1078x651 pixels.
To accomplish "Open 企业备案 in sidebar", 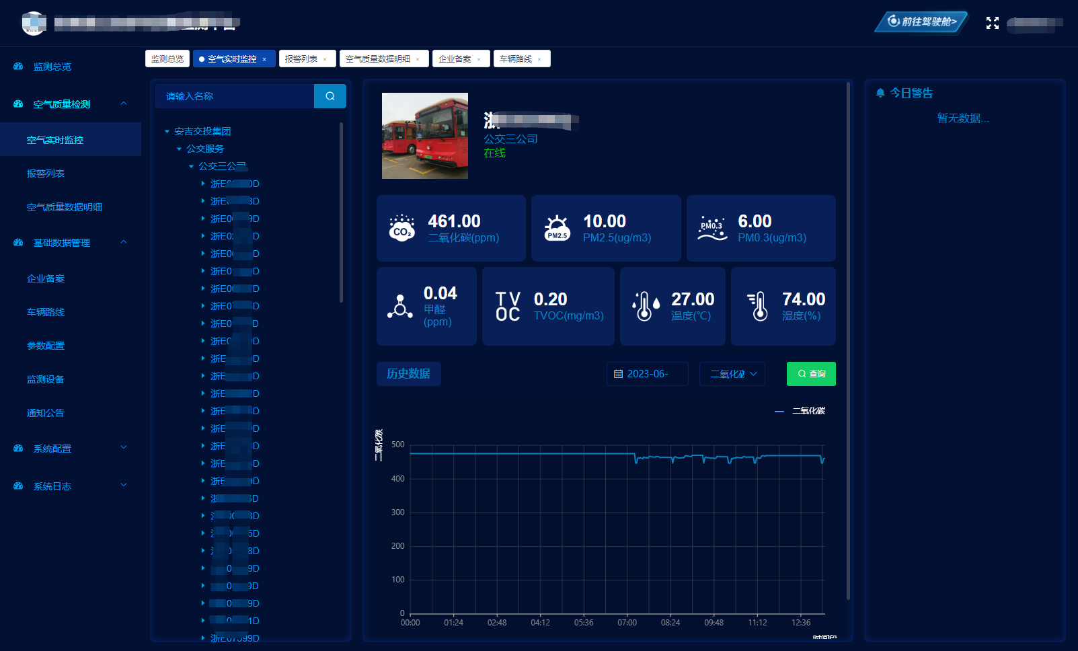I will (71, 278).
